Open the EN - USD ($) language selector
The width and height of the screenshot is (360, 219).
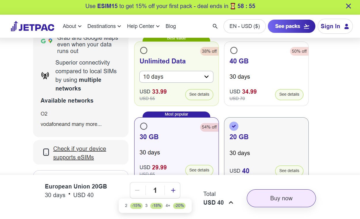[245, 26]
